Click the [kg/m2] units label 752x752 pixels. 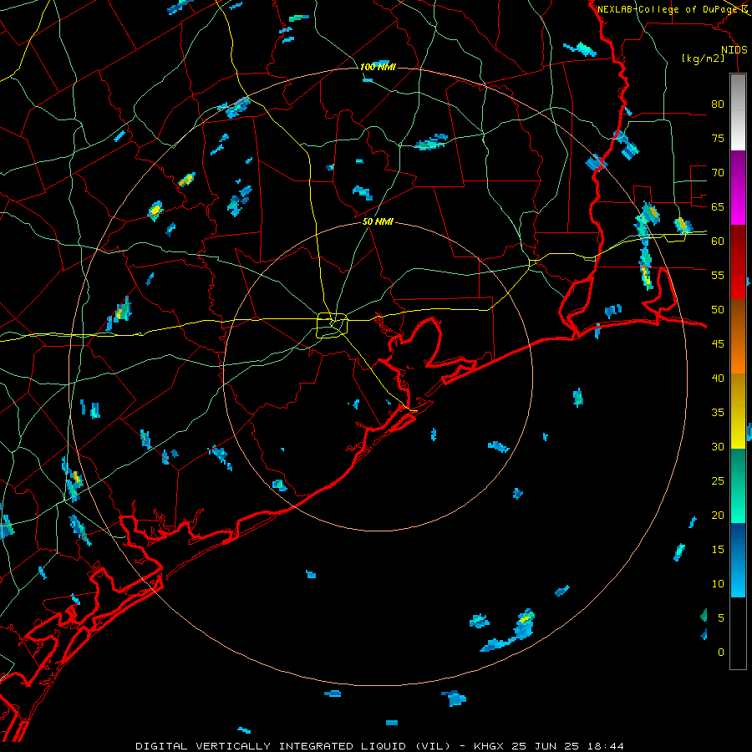pyautogui.click(x=703, y=58)
